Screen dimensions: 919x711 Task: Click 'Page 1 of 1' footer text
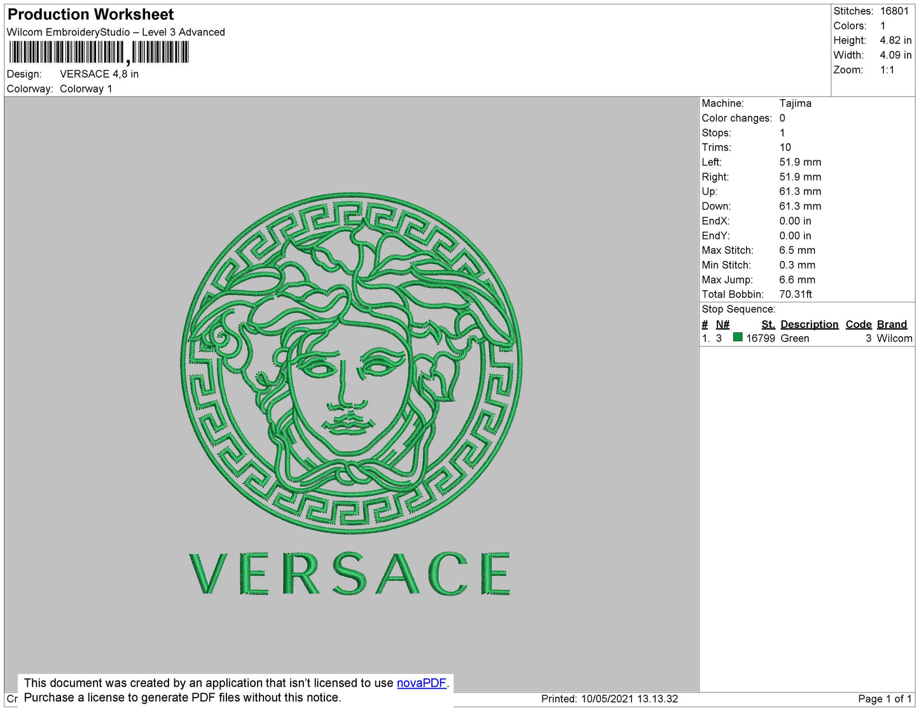(x=885, y=699)
